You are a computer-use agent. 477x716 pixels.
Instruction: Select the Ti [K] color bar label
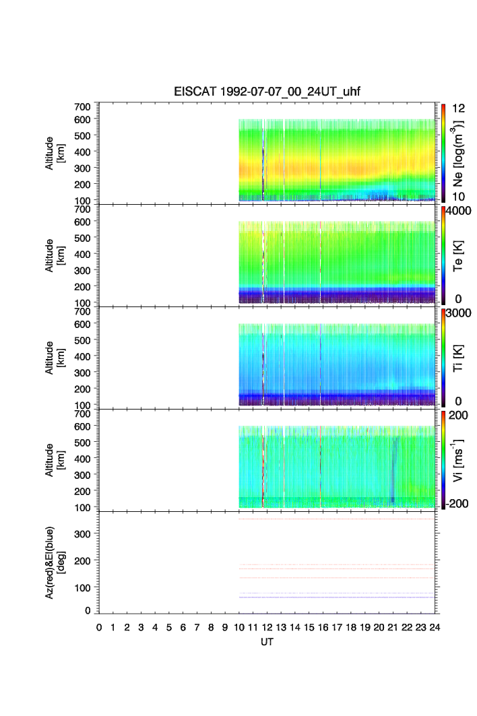[458, 358]
